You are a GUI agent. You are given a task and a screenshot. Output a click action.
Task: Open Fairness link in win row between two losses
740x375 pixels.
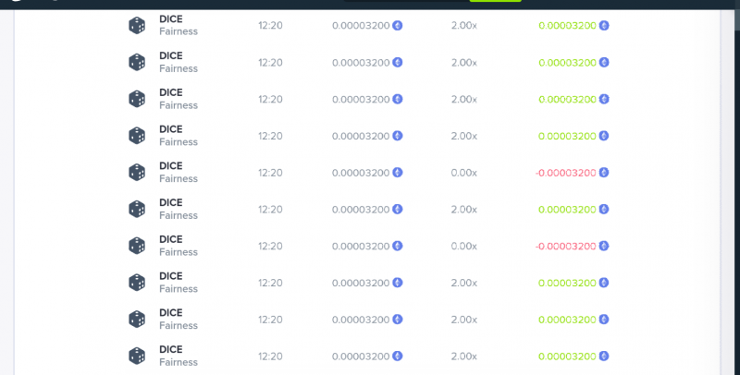[179, 215]
